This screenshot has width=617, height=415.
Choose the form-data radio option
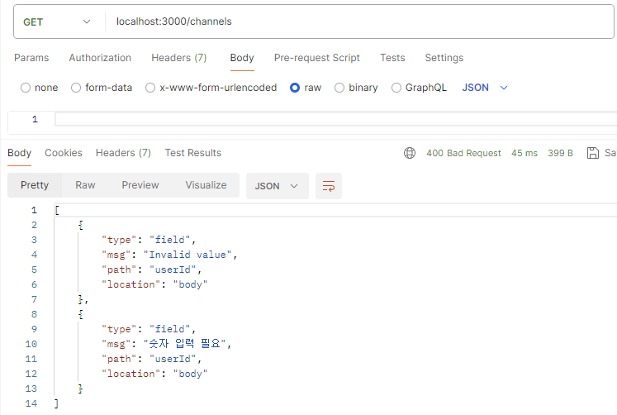click(x=76, y=88)
